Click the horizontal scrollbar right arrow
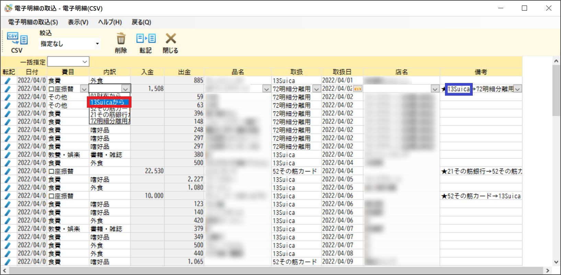The image size is (561, 275). (548, 271)
